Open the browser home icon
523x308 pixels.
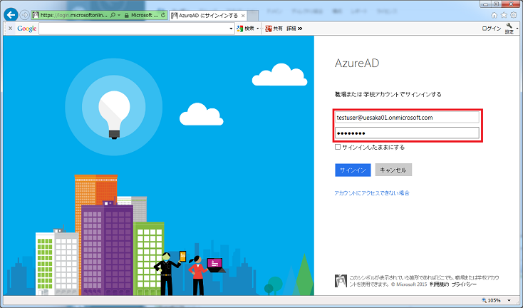[494, 15]
